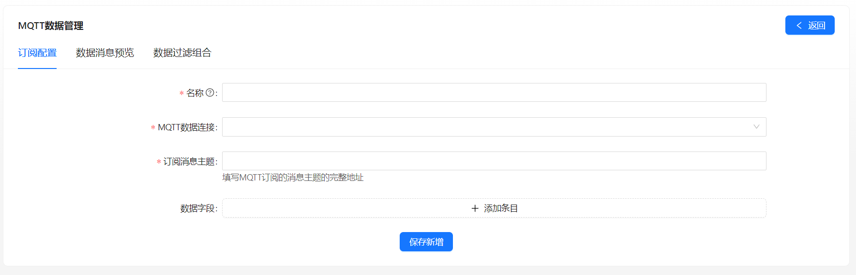This screenshot has height=275, width=856.
Task: Click the help icon next to 名称
Action: (210, 93)
